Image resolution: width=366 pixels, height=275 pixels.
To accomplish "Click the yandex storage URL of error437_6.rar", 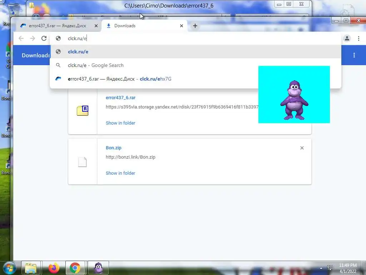I will pos(182,107).
